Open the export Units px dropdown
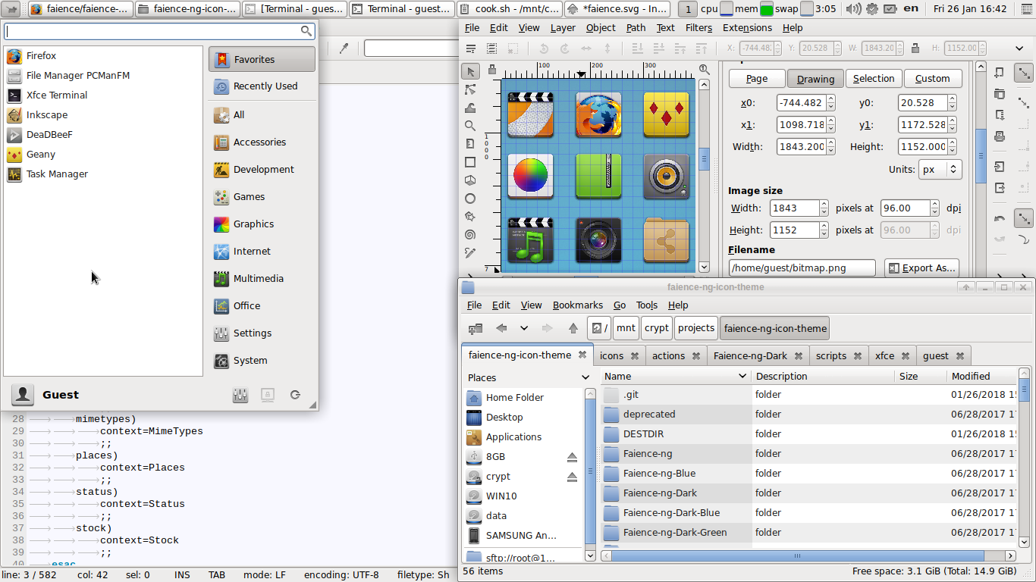The image size is (1036, 582). point(940,170)
